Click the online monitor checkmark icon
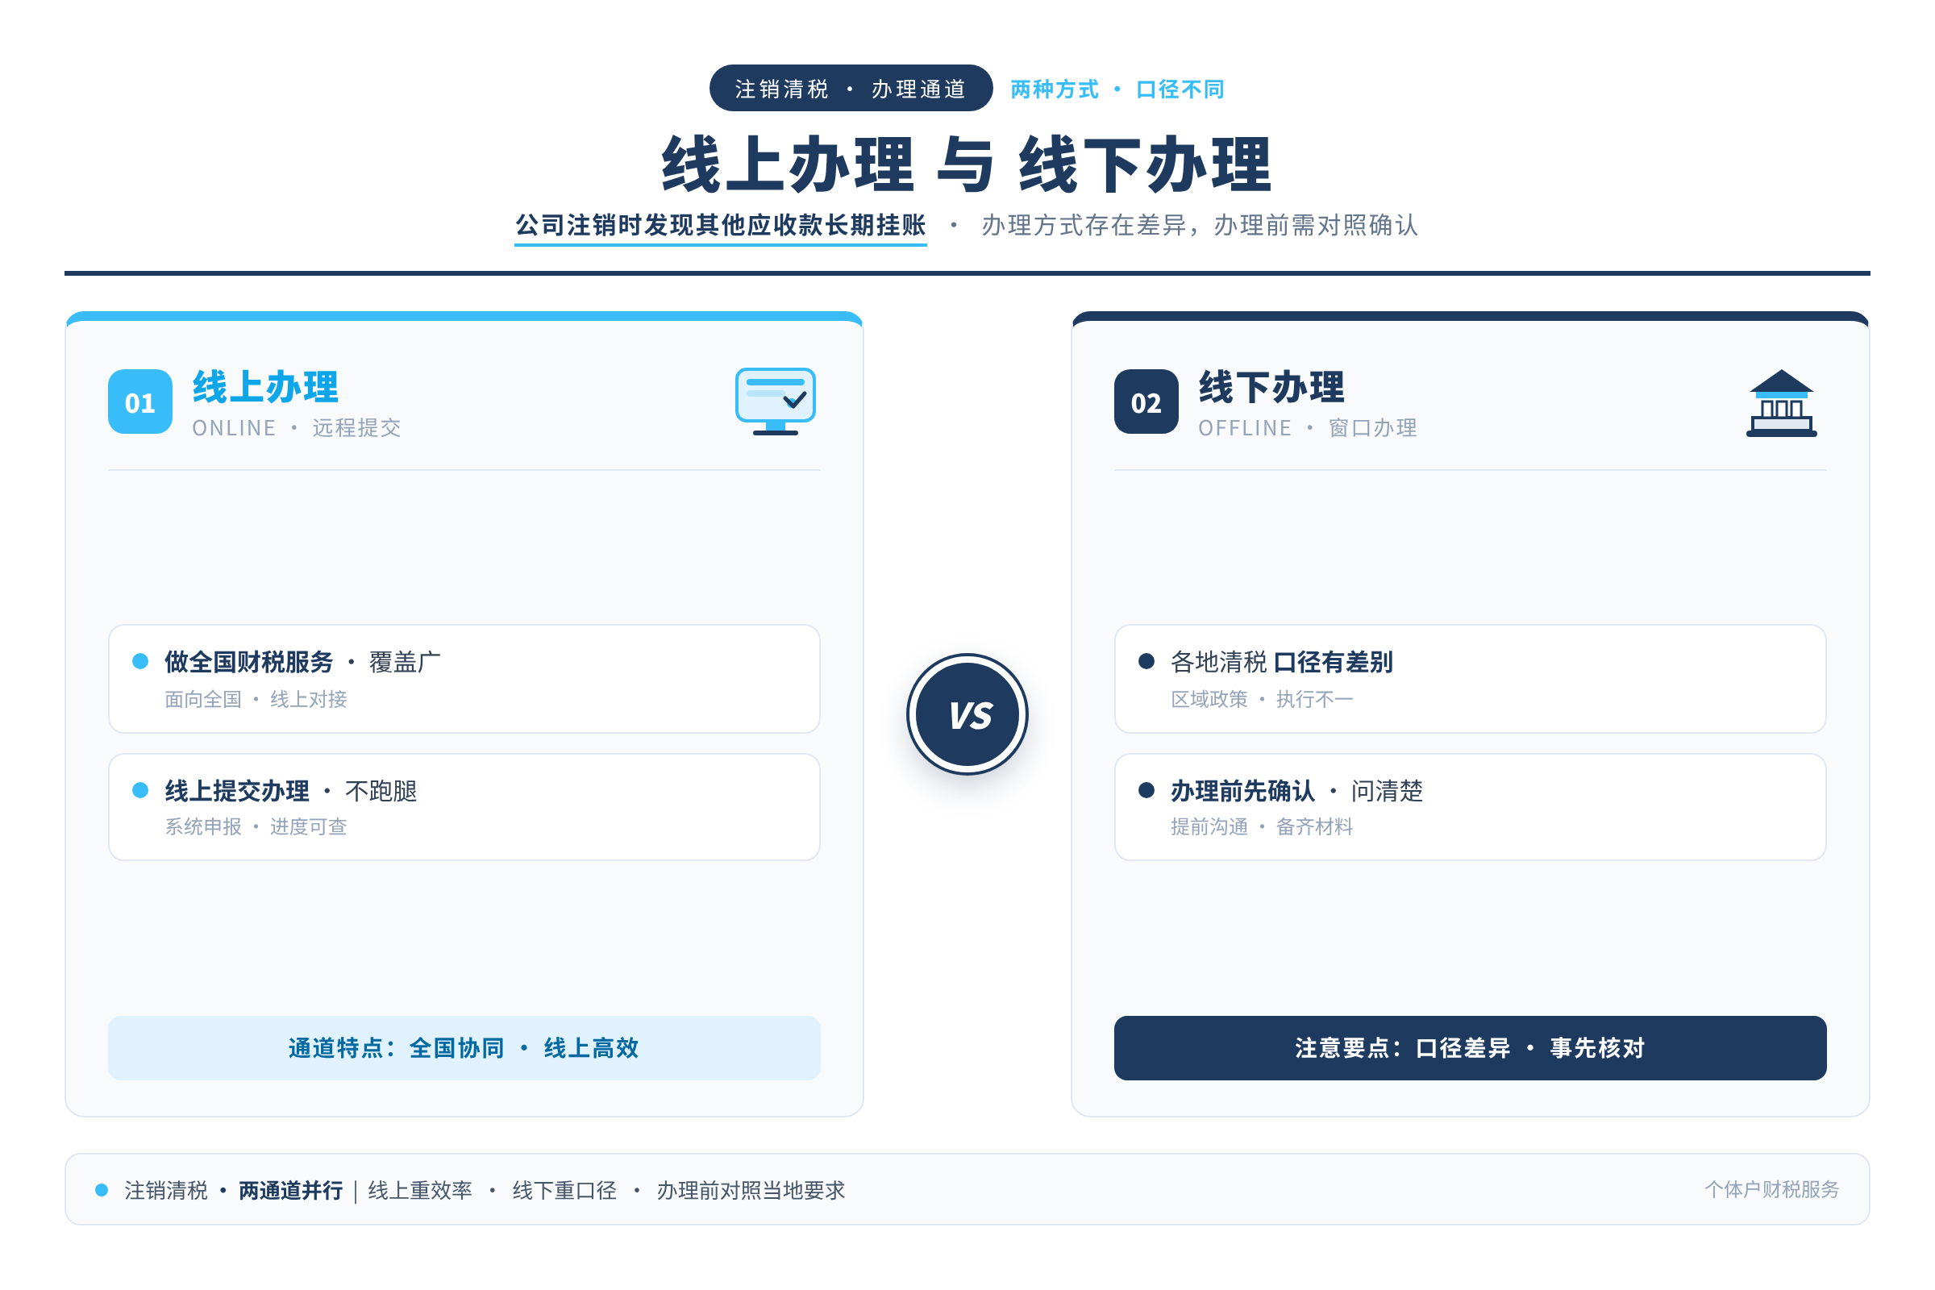 775,402
